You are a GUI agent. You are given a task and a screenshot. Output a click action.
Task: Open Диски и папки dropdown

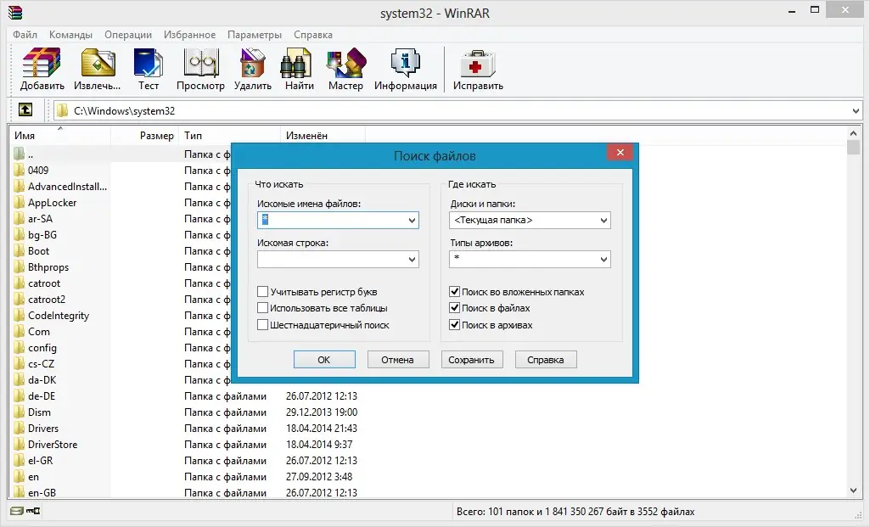click(x=603, y=221)
